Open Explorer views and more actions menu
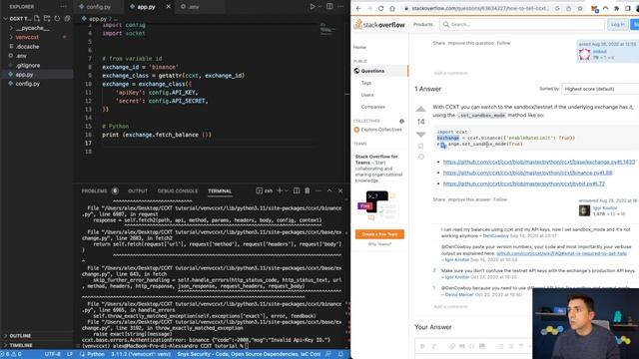The image size is (639, 359). coord(63,7)
